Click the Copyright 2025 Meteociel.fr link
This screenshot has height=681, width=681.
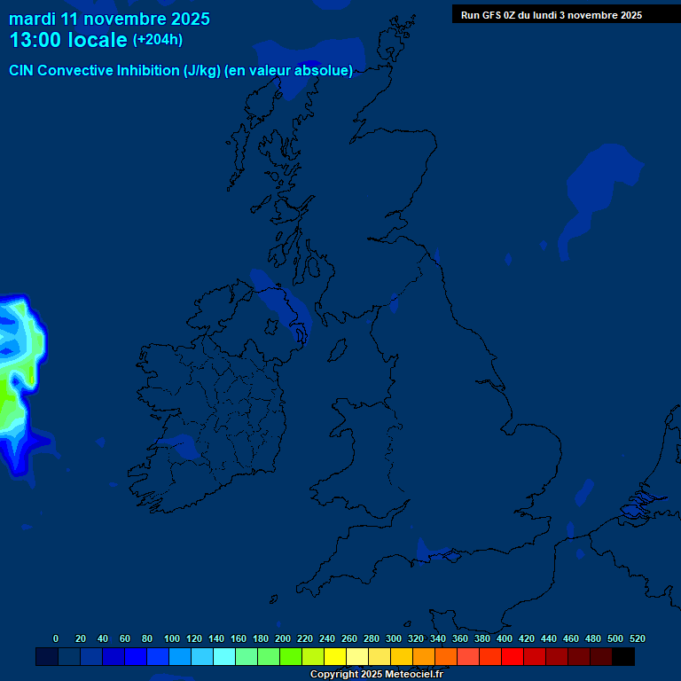coord(376,675)
